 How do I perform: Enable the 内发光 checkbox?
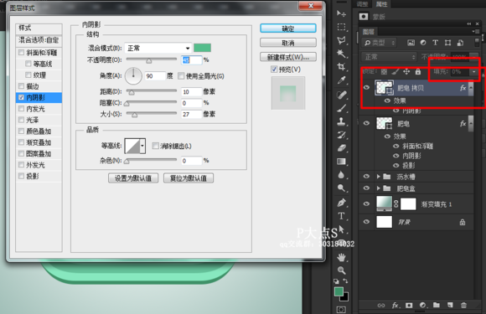pyautogui.click(x=21, y=108)
